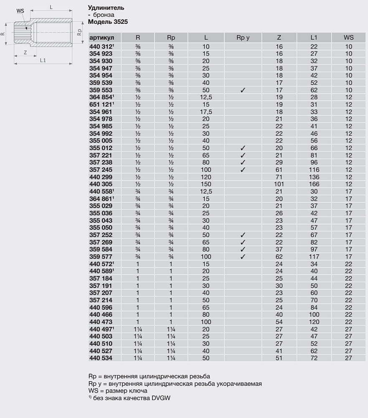Click the 'Удлинитель' title heading
The width and height of the screenshot is (368, 418).
[x=106, y=8]
